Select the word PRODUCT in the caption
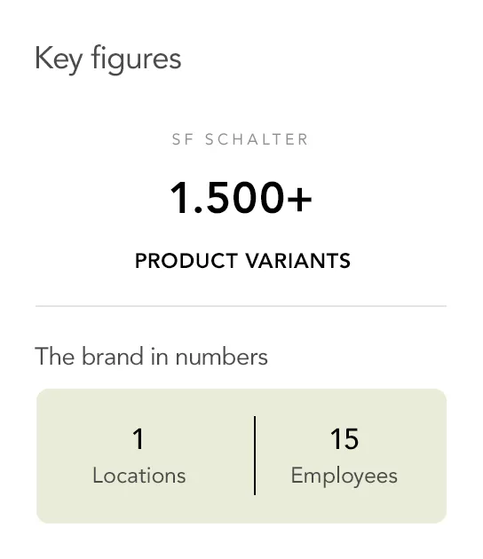 pos(186,261)
